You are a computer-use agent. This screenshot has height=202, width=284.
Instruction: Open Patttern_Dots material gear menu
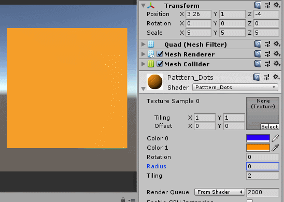tap(276, 77)
